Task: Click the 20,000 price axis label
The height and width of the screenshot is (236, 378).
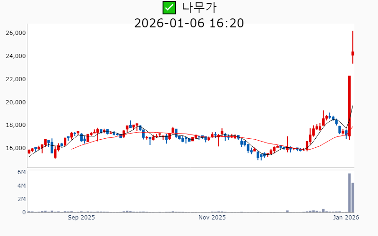Action: (15, 102)
